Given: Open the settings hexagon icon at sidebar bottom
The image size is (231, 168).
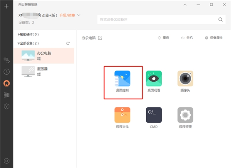Looking at the screenshot, I should [x=7, y=161].
